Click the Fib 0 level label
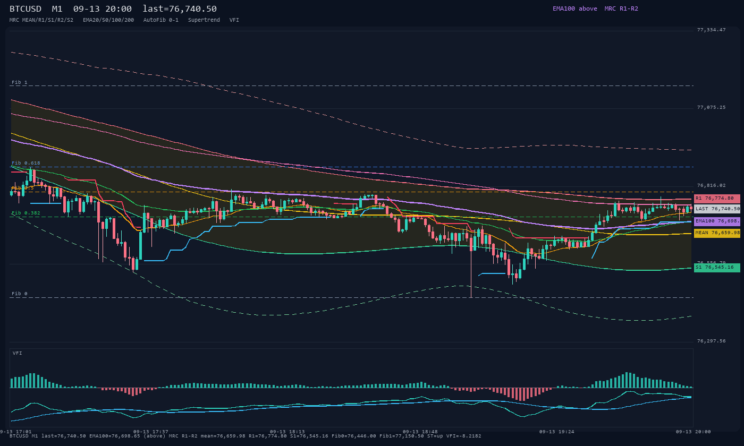This screenshot has width=744, height=446. [20, 294]
